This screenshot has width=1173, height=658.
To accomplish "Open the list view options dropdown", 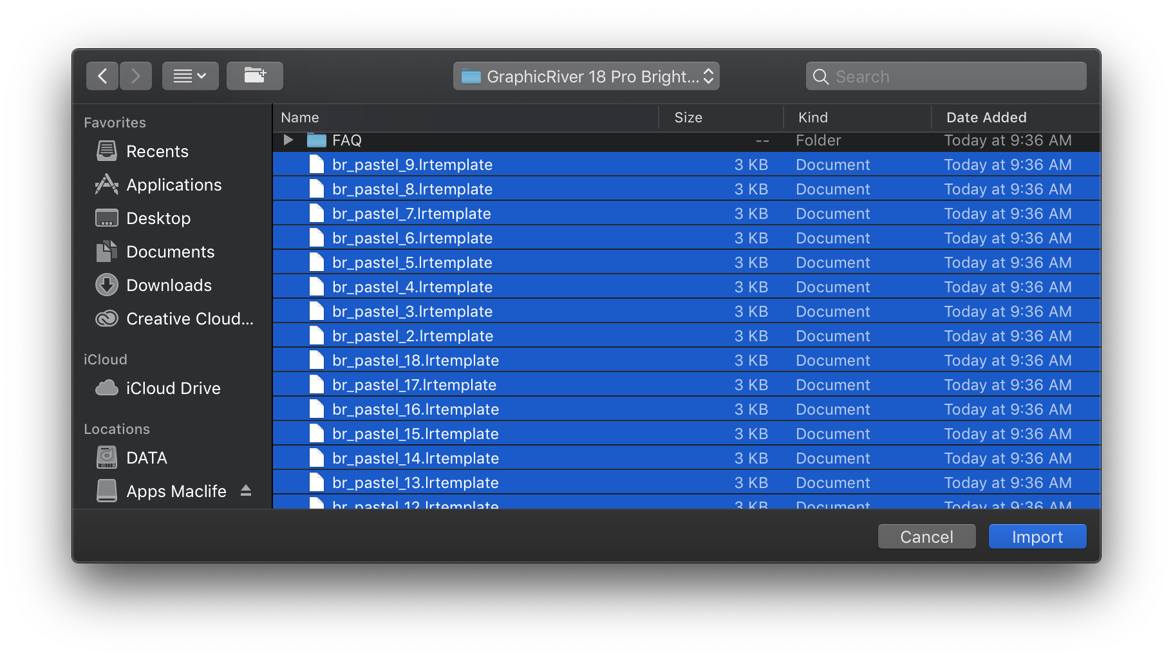I will coord(191,76).
